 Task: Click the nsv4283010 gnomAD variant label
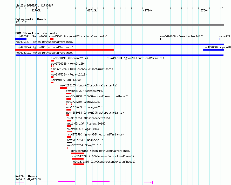(x=44, y=53)
